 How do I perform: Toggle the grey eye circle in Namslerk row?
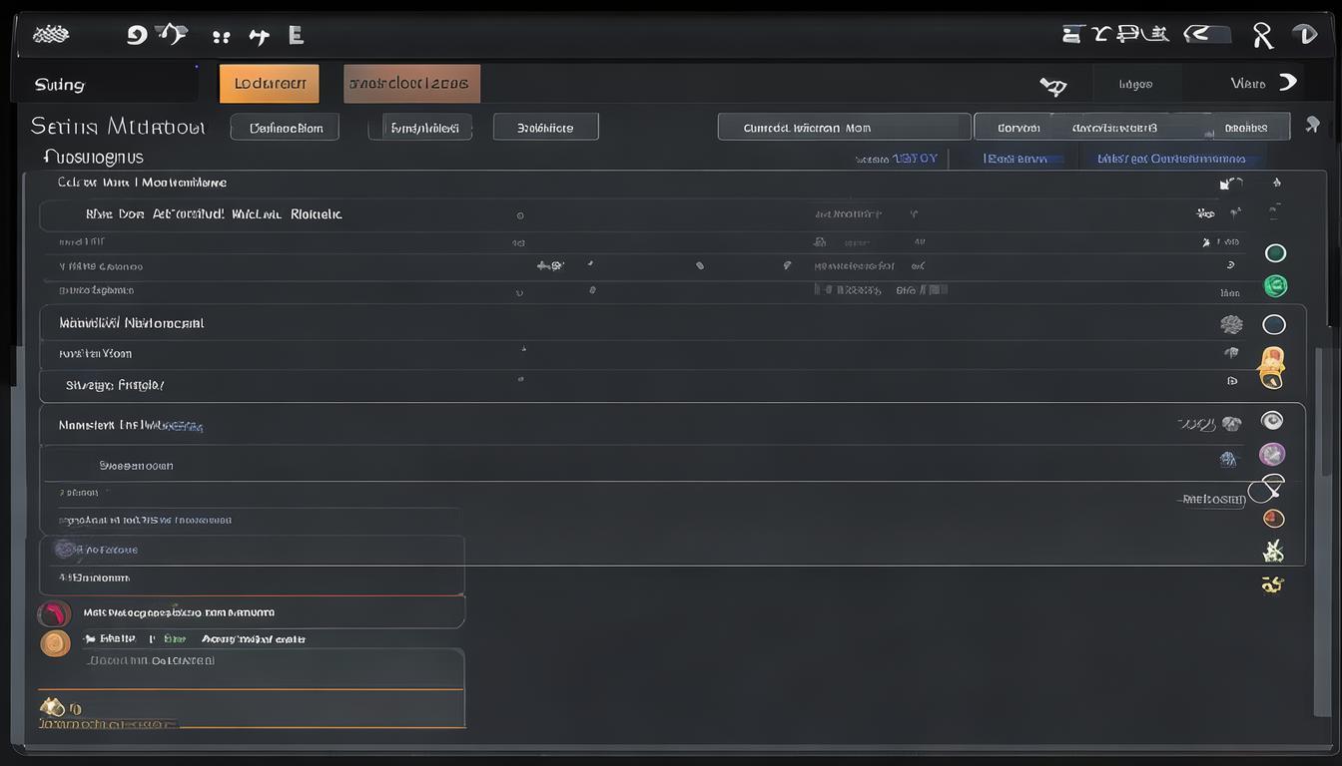click(x=1272, y=421)
